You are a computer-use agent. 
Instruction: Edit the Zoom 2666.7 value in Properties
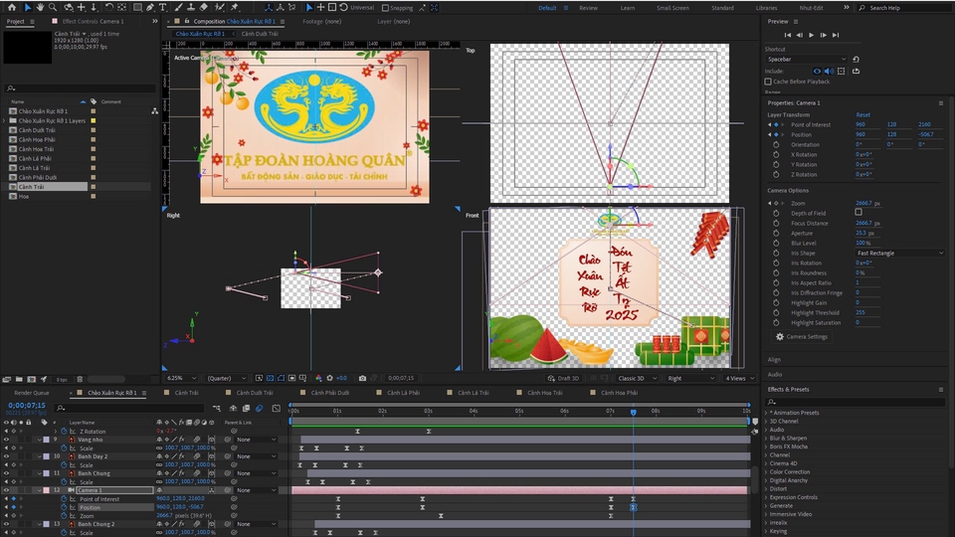[x=863, y=203]
